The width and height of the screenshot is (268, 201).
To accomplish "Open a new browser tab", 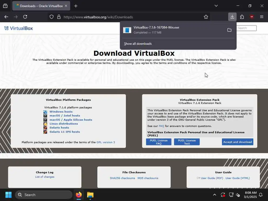I will 76,6.
